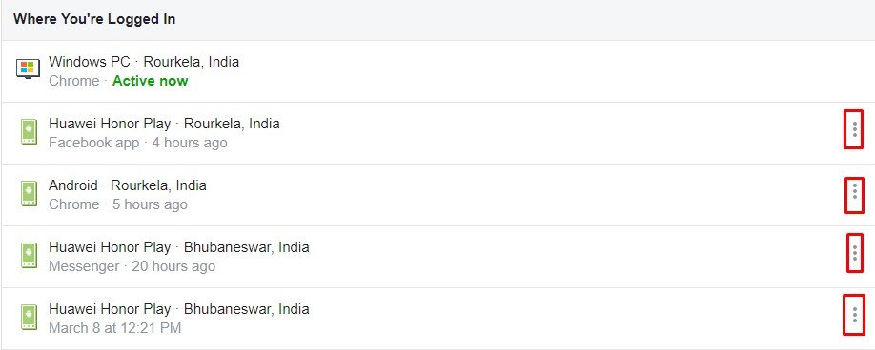Click the phone icon for Android Chrome session
The height and width of the screenshot is (350, 875).
pos(29,194)
